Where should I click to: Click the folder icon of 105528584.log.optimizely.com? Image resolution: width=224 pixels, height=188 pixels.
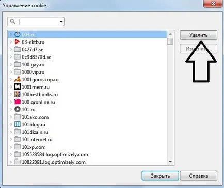(x=17, y=154)
